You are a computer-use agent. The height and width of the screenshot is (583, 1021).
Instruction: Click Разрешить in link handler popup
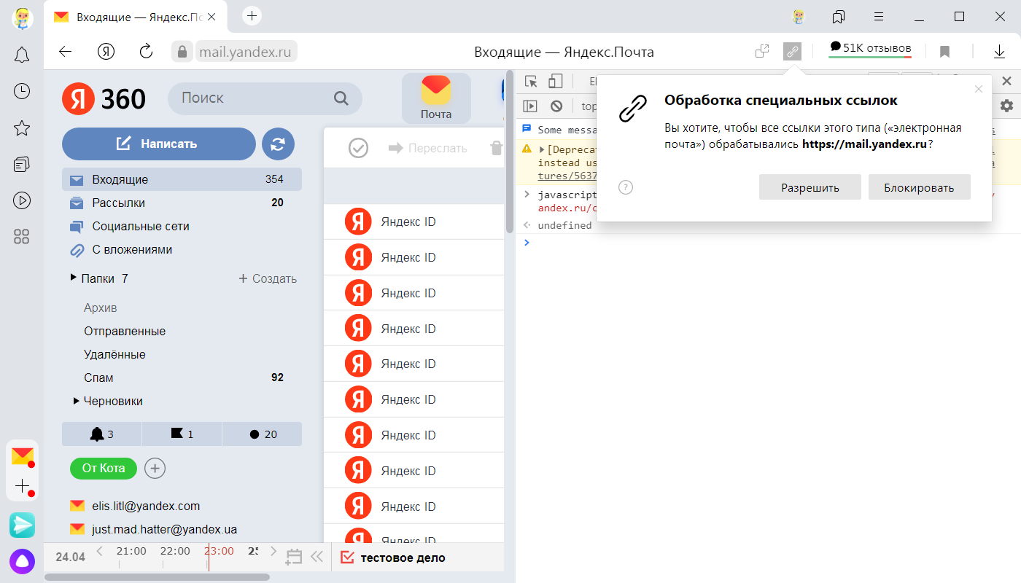[810, 187]
